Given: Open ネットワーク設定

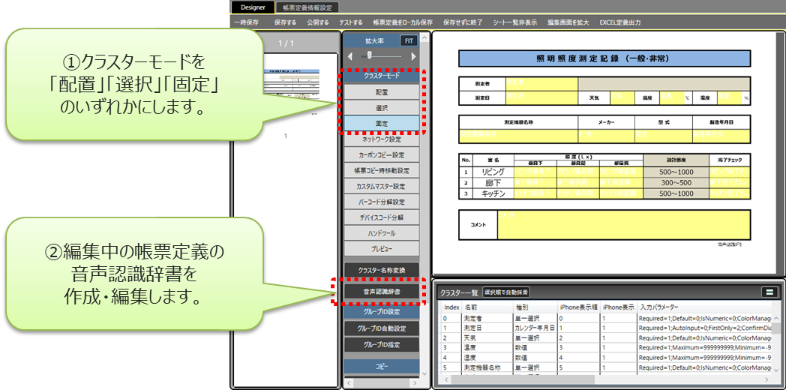Looking at the screenshot, I should pos(382,139).
